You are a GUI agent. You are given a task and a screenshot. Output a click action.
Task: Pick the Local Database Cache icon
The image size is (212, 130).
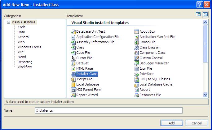tap(137, 85)
